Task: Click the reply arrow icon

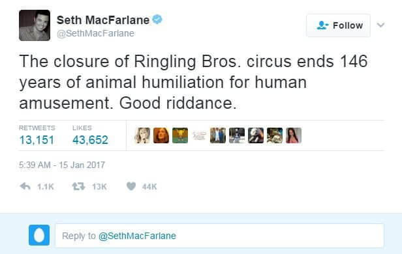Action: click(25, 186)
